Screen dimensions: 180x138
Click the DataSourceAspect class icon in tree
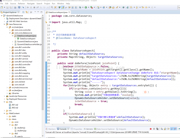coord(18,39)
